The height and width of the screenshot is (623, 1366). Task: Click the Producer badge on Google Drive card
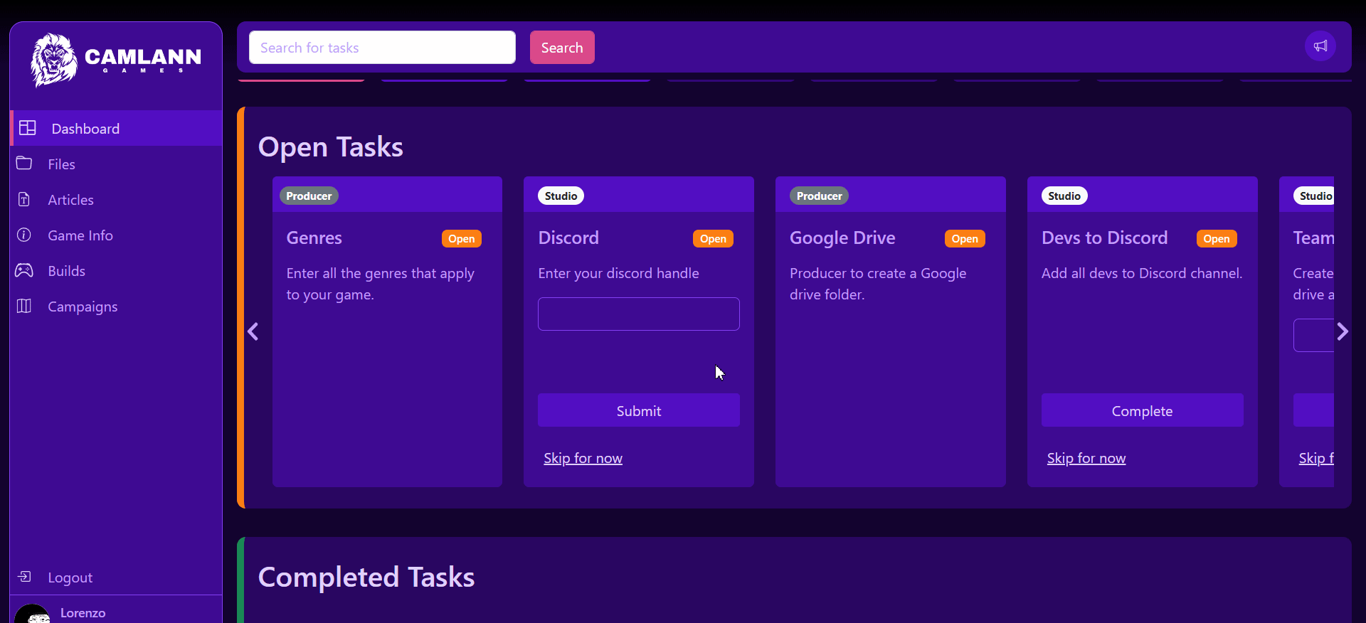[x=819, y=196]
